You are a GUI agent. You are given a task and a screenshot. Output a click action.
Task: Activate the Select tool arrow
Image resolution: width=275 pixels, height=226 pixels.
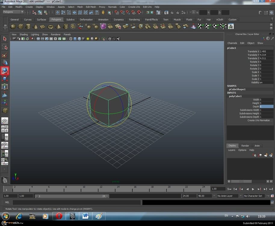[5, 39]
